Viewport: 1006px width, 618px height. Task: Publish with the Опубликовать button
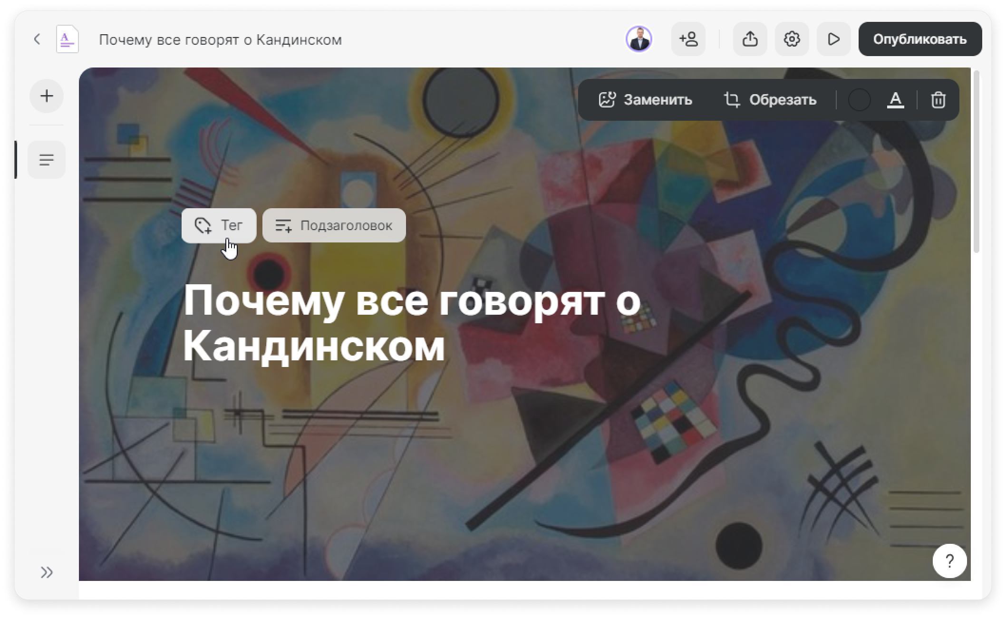coord(920,39)
